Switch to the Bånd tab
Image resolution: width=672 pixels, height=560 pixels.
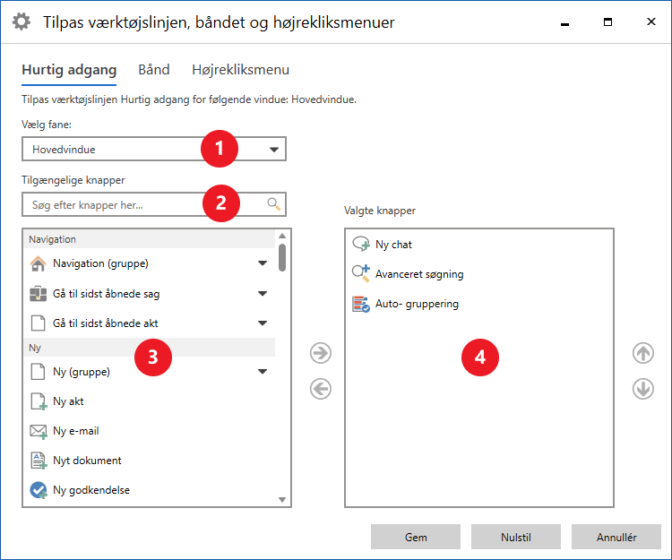(154, 69)
